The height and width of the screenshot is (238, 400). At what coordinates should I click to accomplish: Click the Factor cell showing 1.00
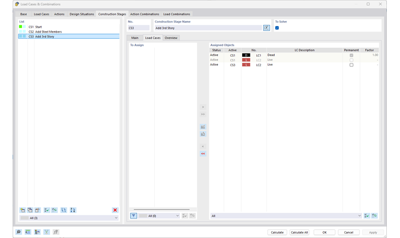pyautogui.click(x=369, y=55)
